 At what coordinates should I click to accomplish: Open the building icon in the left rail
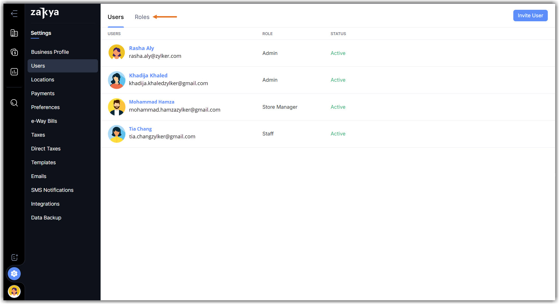(14, 33)
